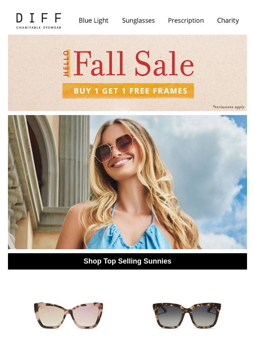Open the Prescription navigation link
255x340 pixels.
coord(186,20)
